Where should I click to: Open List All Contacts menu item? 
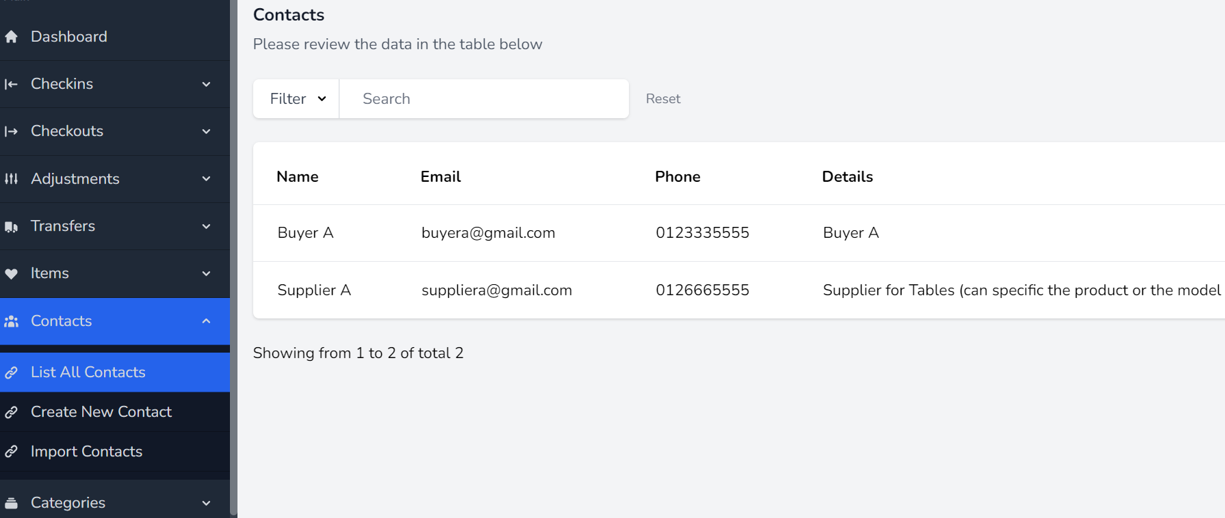point(88,372)
